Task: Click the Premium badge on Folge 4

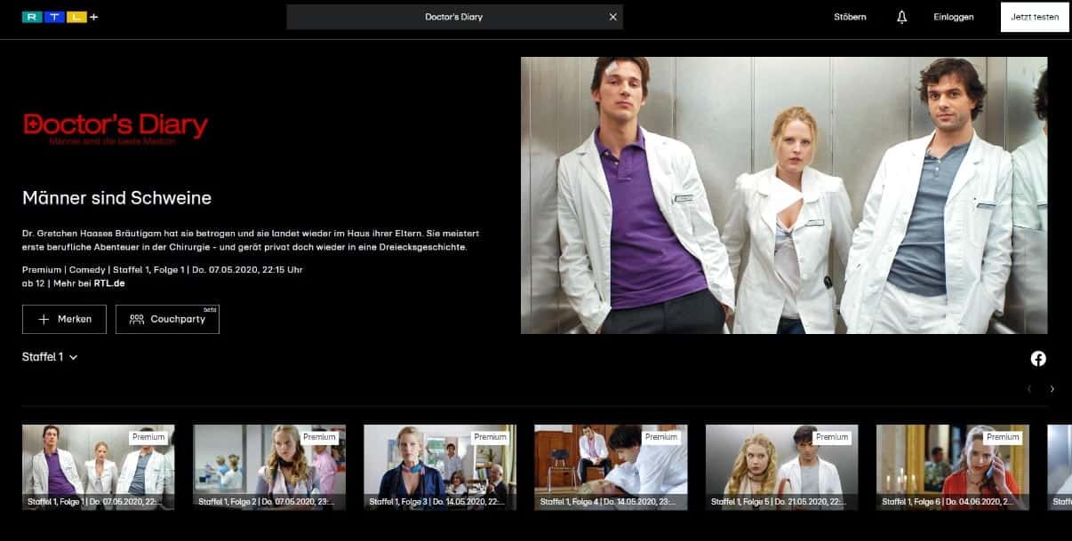Action: coord(661,437)
